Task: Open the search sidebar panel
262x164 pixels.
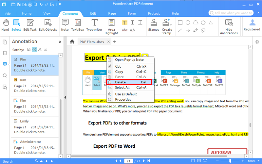Action: click(x=5, y=75)
